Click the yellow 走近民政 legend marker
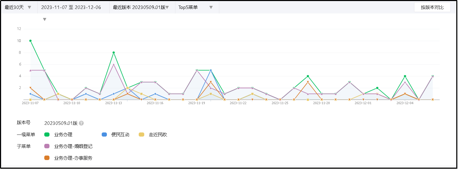This screenshot has height=169, width=458. 141,135
